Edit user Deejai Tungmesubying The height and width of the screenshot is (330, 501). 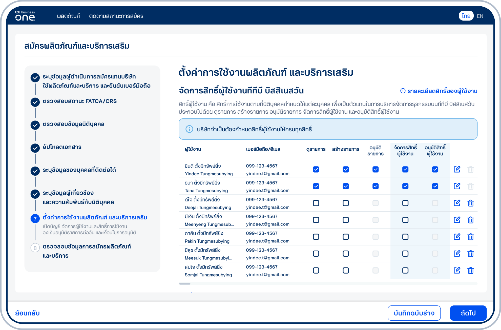pyautogui.click(x=457, y=203)
